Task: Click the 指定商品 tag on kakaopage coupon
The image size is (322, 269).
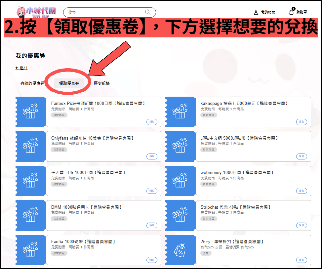Action: coord(209,115)
